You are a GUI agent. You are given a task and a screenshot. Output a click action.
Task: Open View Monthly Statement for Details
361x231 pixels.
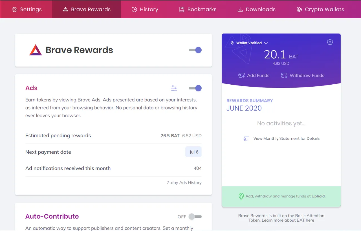click(287, 138)
